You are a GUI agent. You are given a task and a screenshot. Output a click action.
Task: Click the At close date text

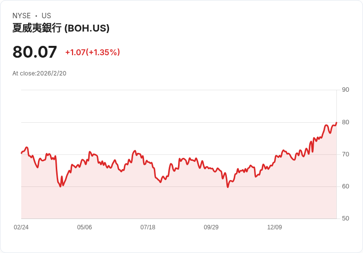pos(39,73)
